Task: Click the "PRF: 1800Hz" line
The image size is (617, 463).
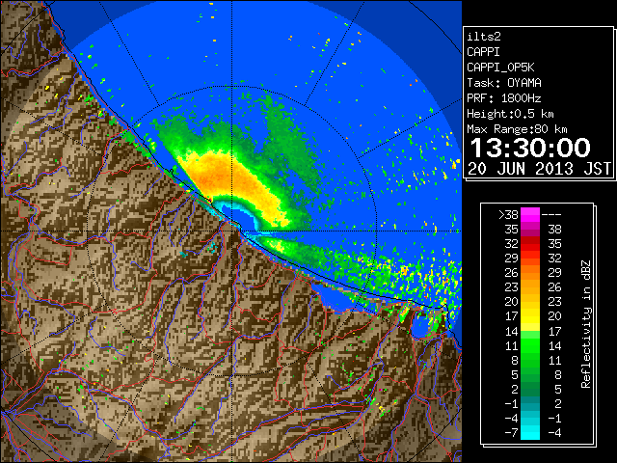Action: pyautogui.click(x=504, y=98)
